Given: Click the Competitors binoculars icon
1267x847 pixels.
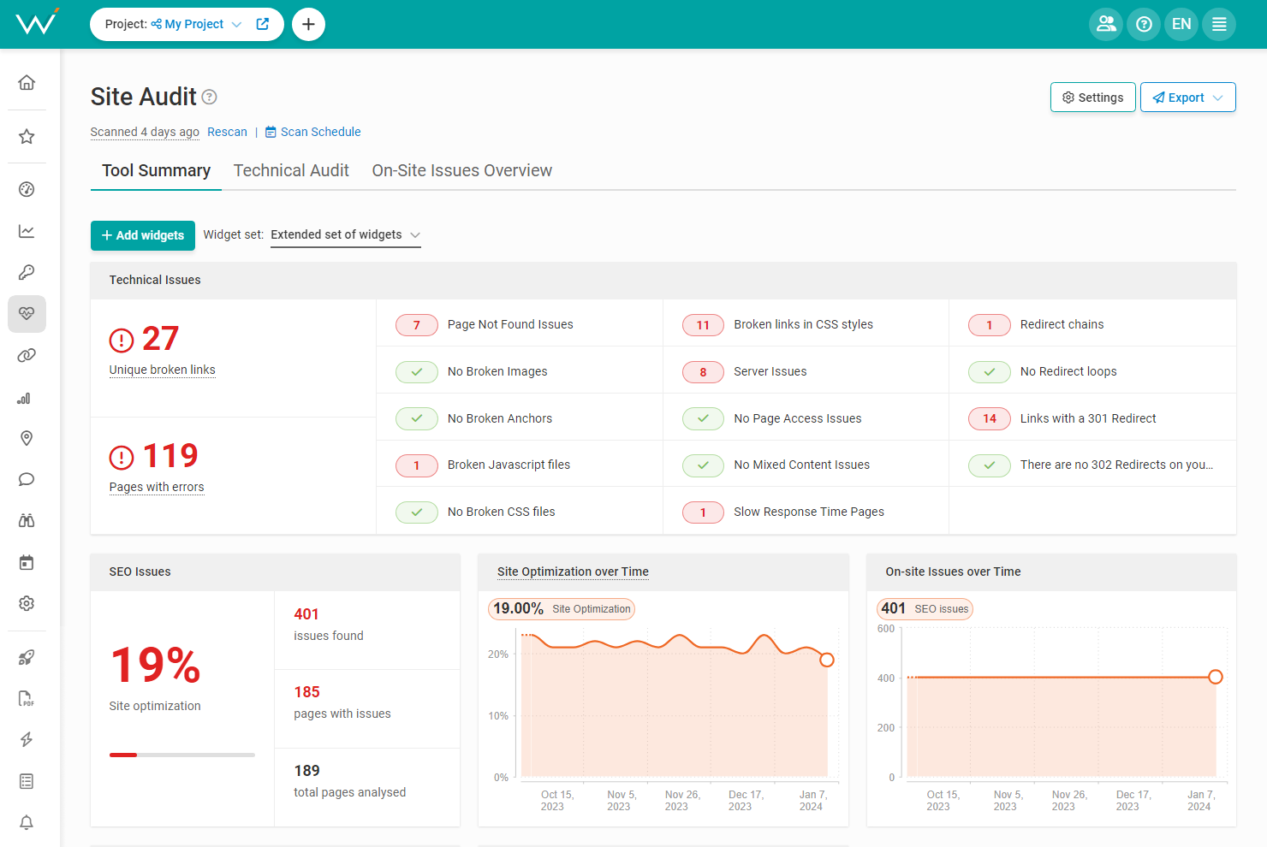Looking at the screenshot, I should point(27,520).
